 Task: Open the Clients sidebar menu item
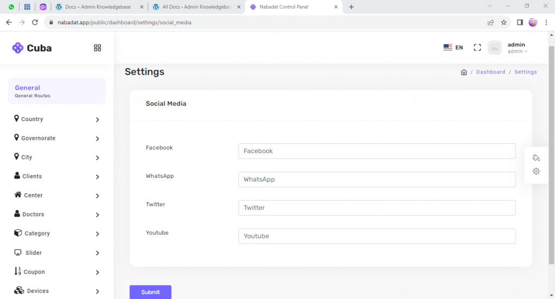(x=32, y=176)
